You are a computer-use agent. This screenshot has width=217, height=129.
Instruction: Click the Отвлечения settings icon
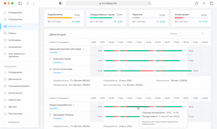[x=5, y=93]
